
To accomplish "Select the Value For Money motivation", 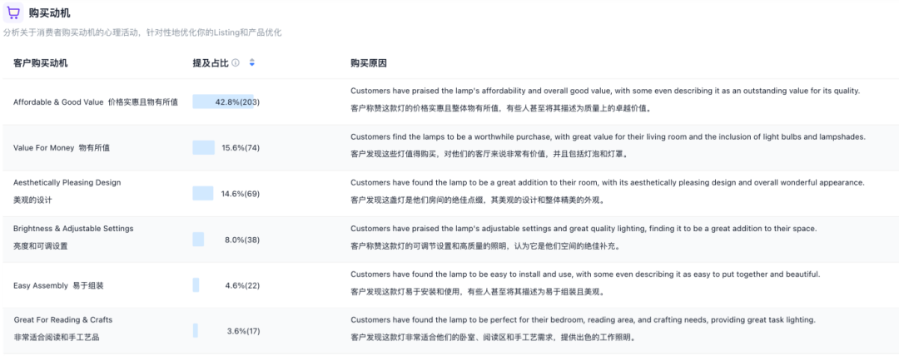I will 61,148.
